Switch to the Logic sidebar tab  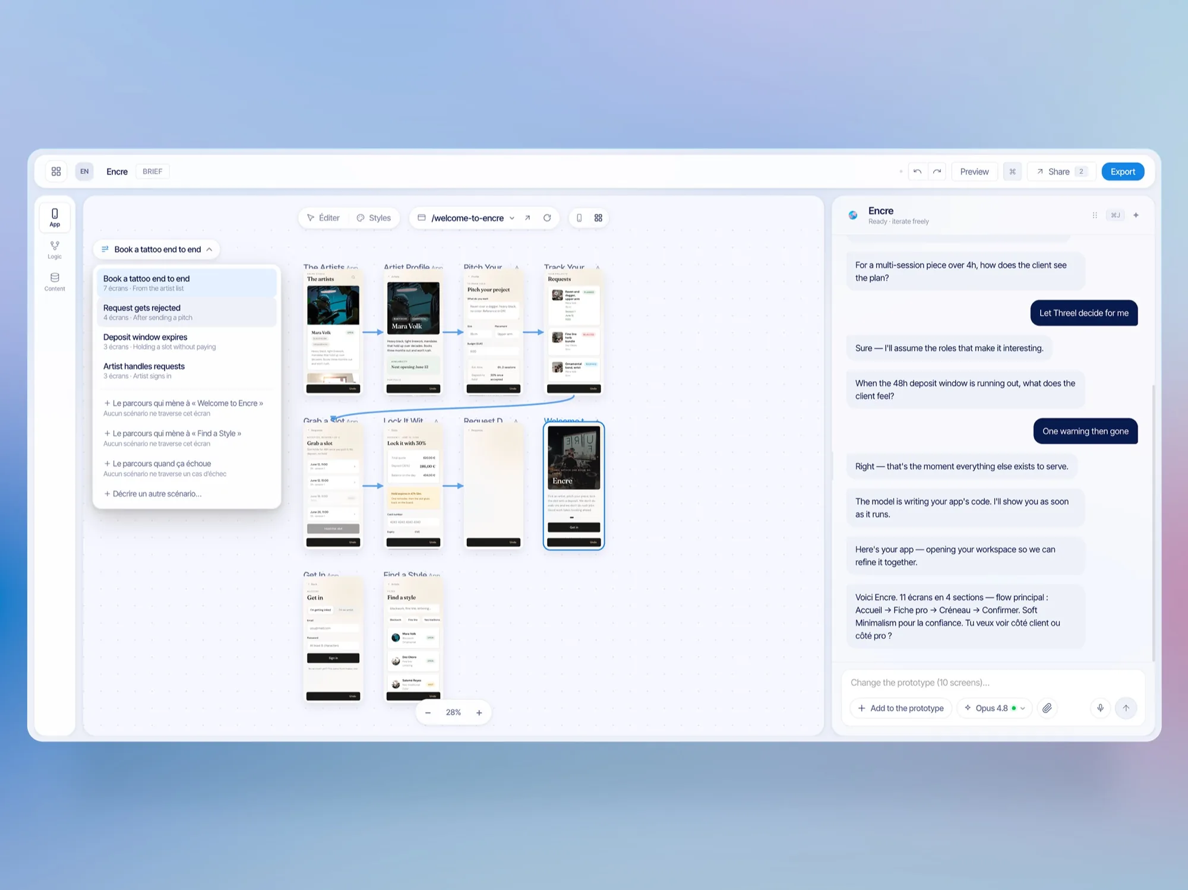coord(55,250)
